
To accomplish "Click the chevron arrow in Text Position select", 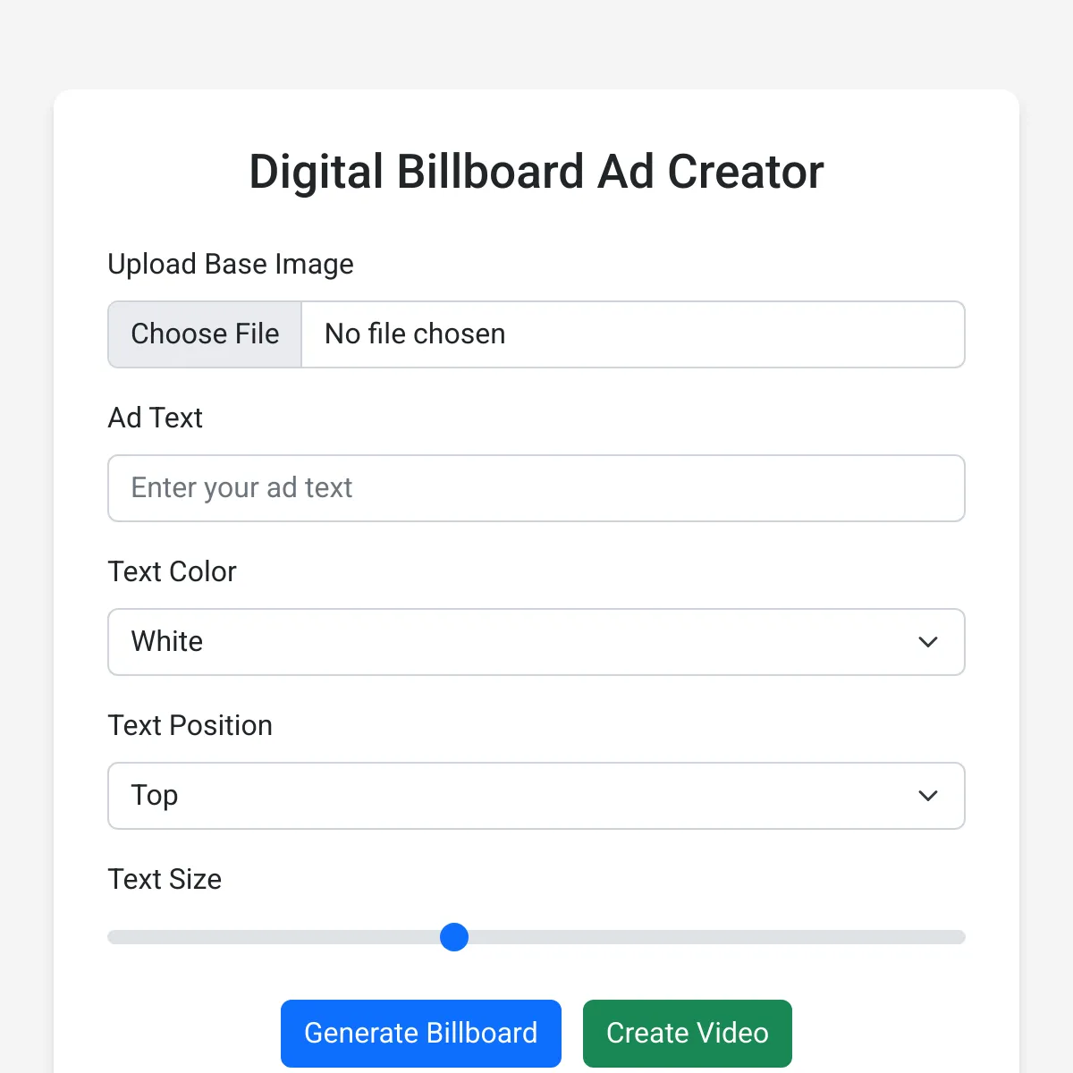I will click(928, 796).
